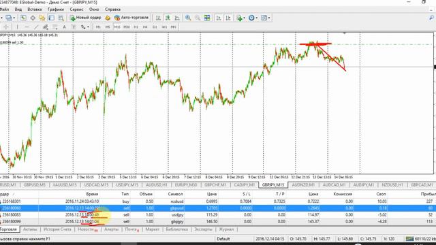This screenshot has width=436, height=245.
Task: Sort orders by the Своп column
Action: click(x=381, y=194)
